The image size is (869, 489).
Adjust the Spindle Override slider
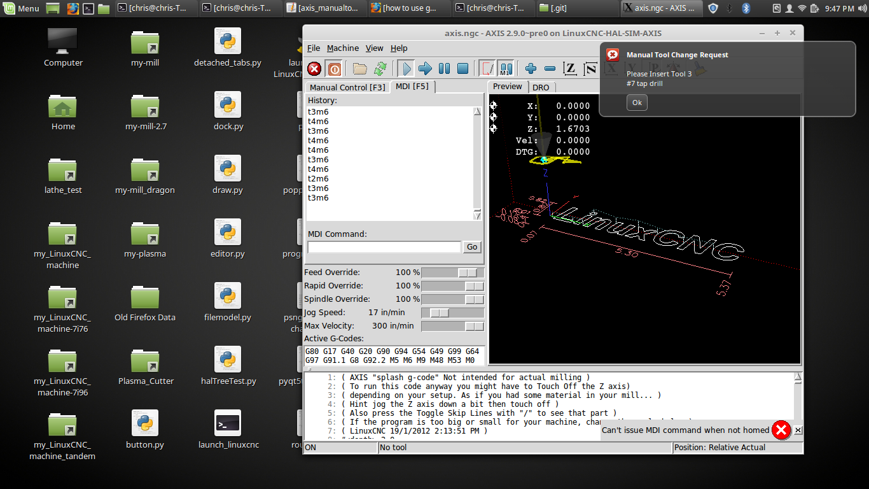(x=452, y=299)
